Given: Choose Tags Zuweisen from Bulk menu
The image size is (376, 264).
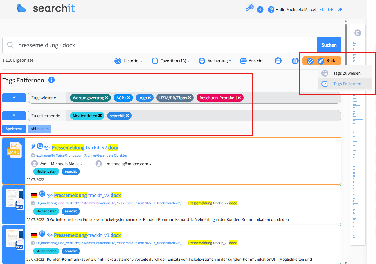Looking at the screenshot, I should pyautogui.click(x=346, y=73).
